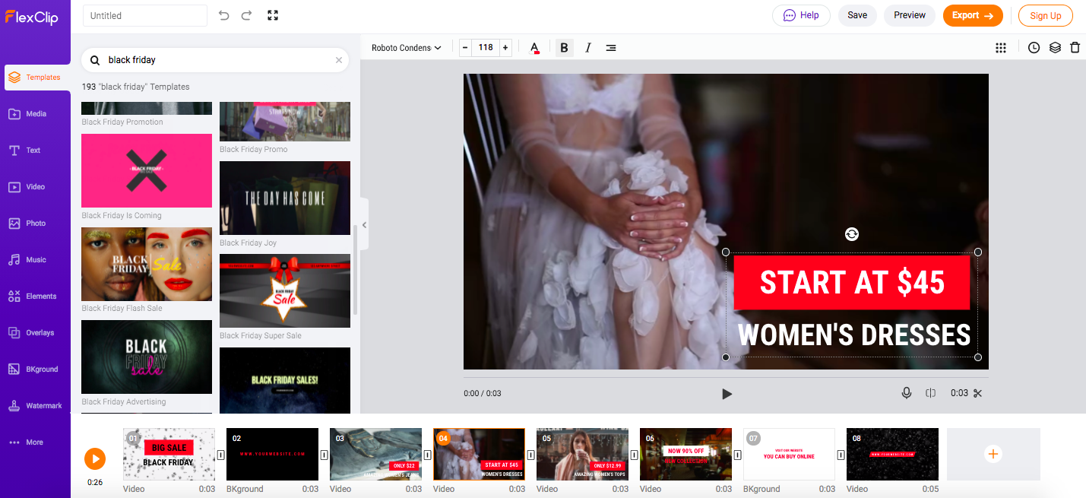Select the Black Friday Flash Sale template
The image size is (1086, 498).
pos(147,265)
